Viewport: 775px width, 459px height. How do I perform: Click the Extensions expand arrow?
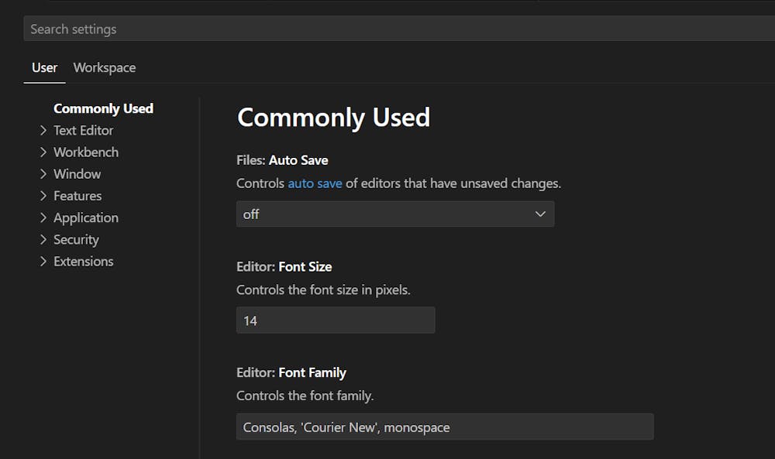coord(43,262)
